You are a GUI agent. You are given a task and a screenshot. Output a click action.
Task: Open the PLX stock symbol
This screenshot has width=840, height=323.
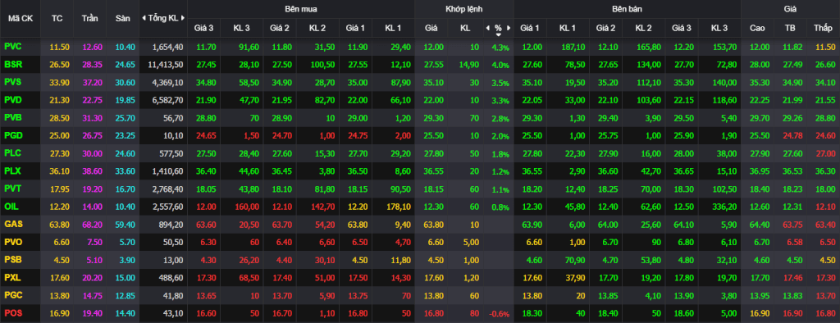12,171
